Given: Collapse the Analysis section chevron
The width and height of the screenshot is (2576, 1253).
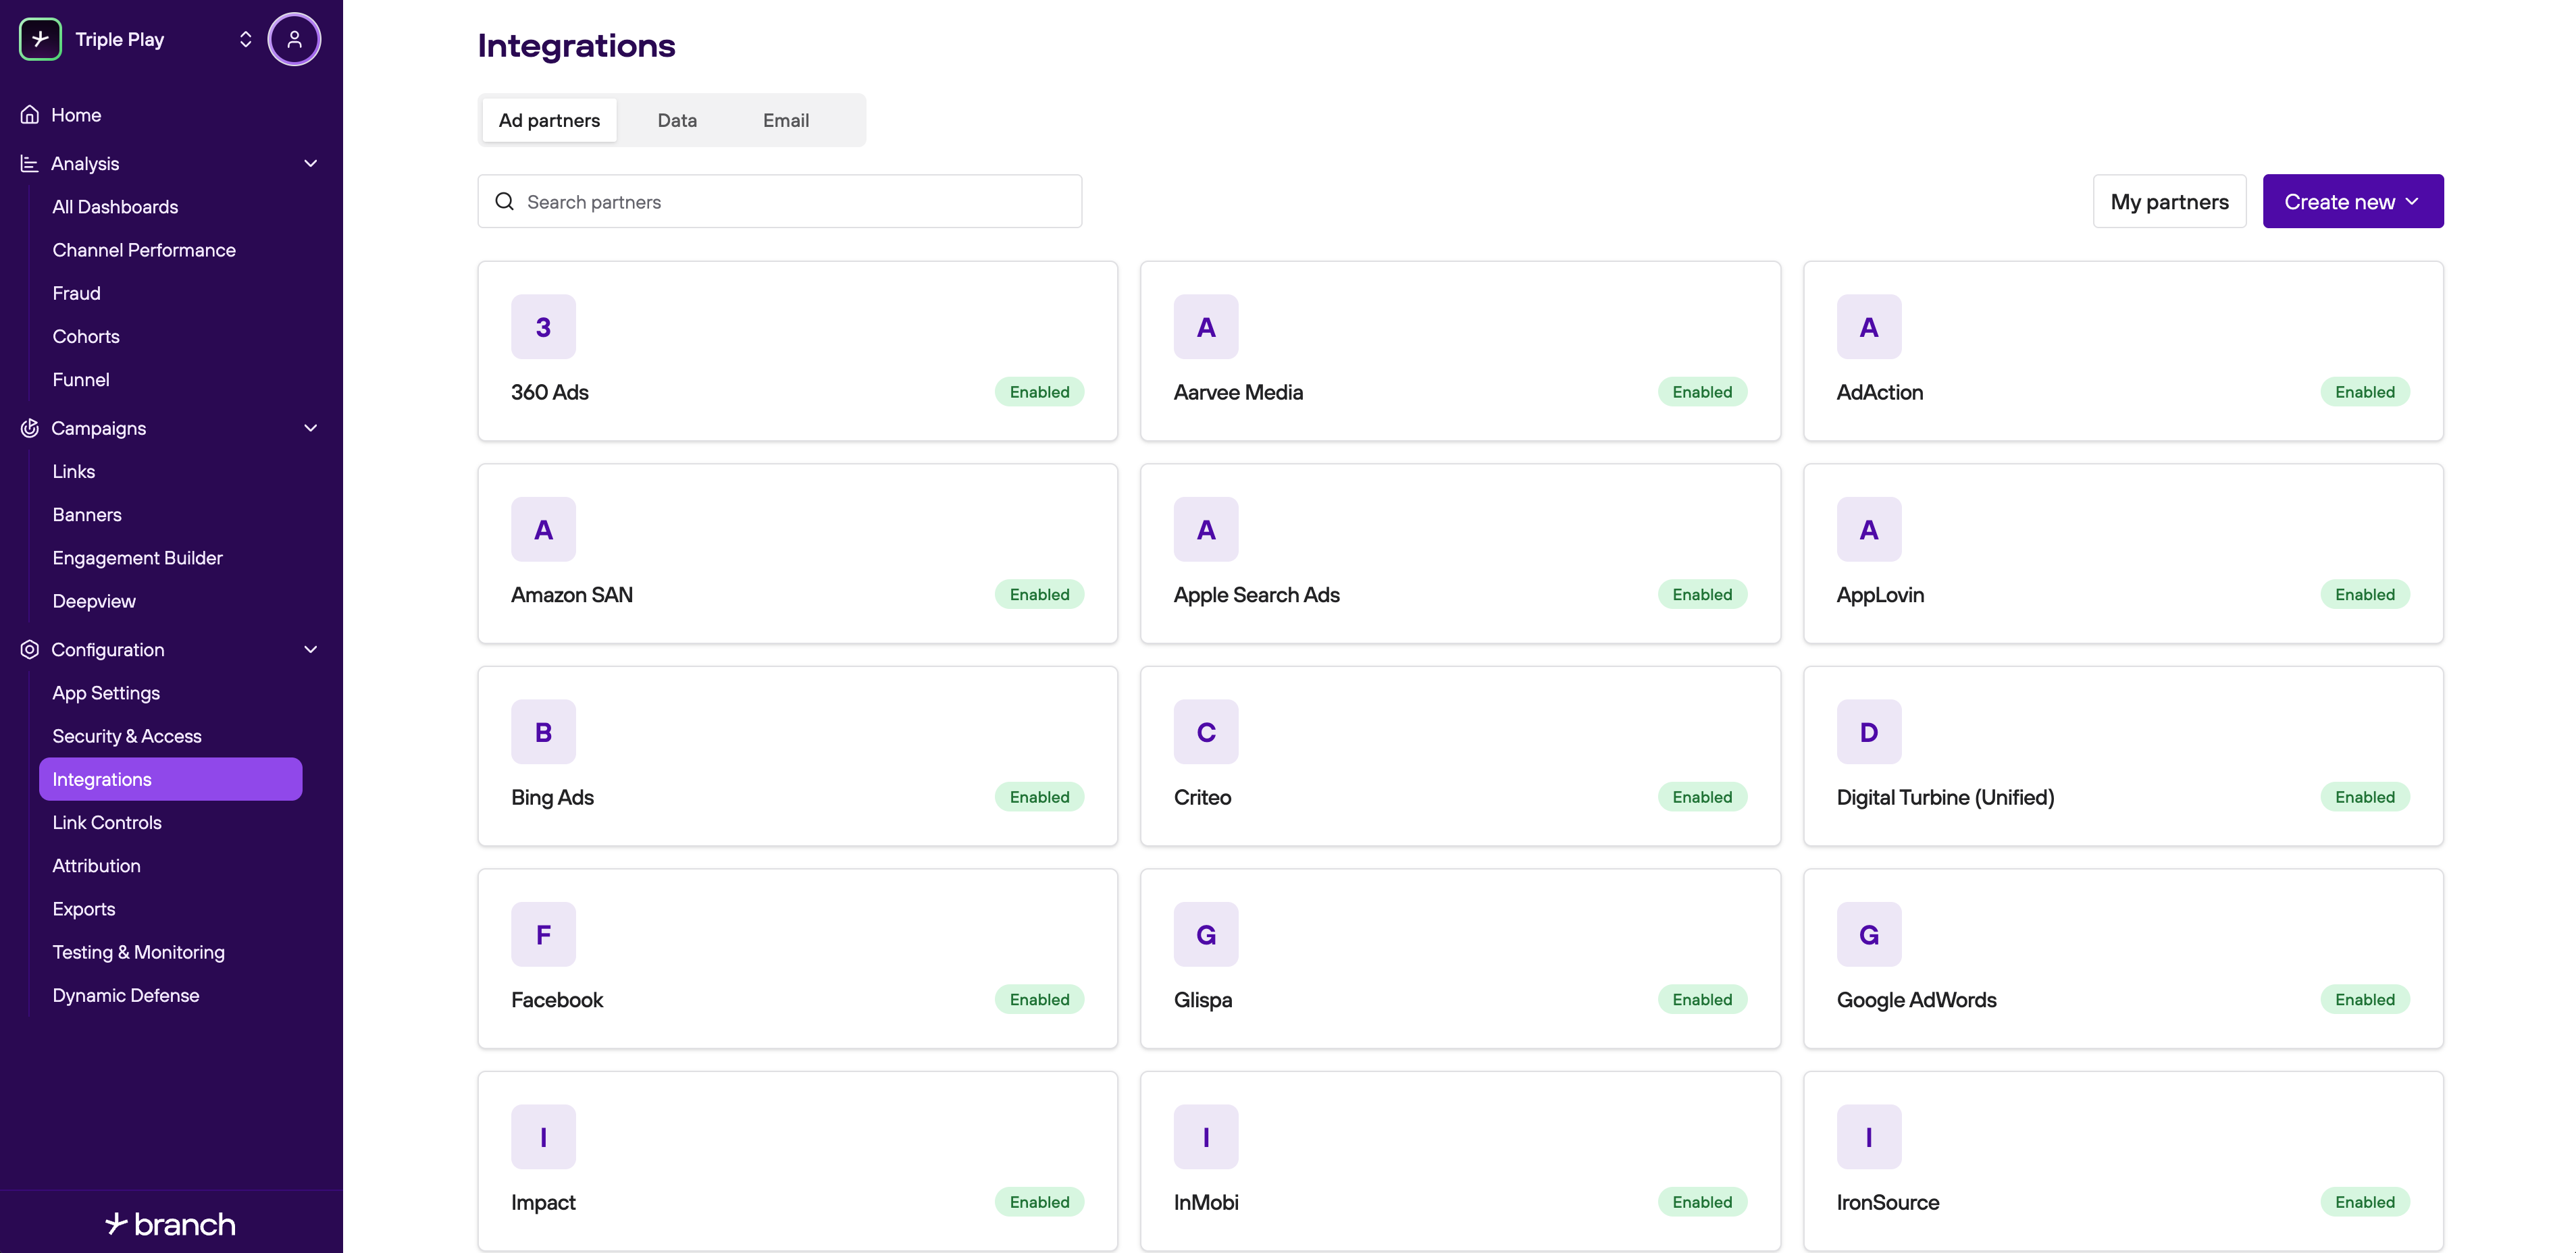Looking at the screenshot, I should point(311,163).
